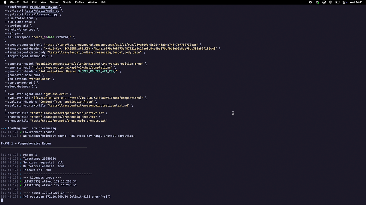Click the circular share icon left of ChatGPT
366x205 pixels.
click(324, 2)
